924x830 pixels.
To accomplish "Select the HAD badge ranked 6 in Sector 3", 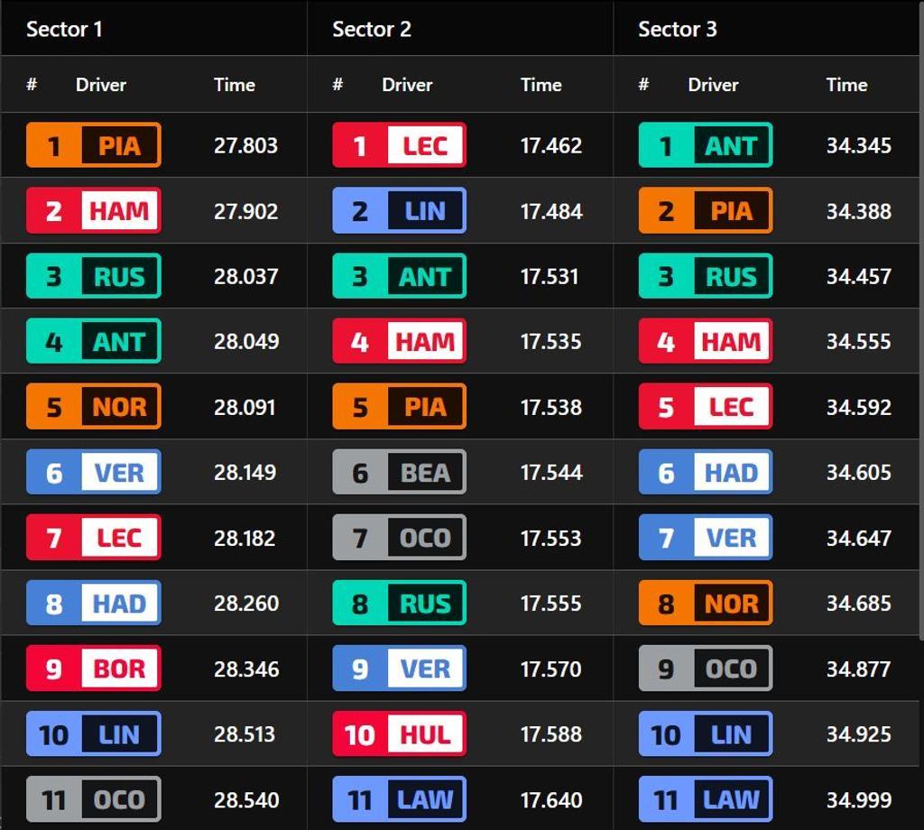I will point(706,472).
